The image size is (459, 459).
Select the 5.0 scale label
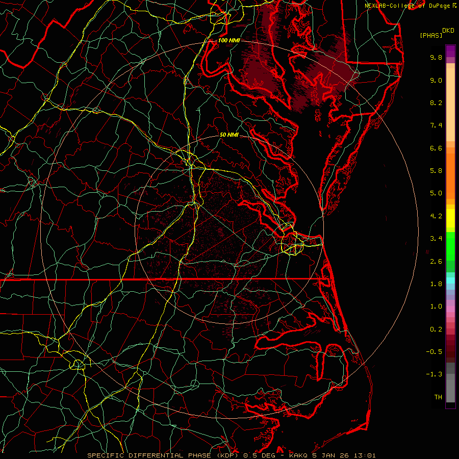[436, 193]
